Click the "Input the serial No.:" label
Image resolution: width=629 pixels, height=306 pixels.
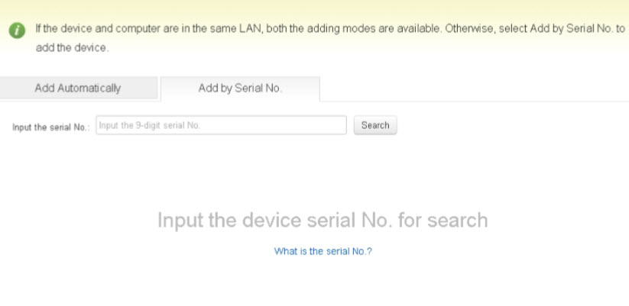[51, 127]
